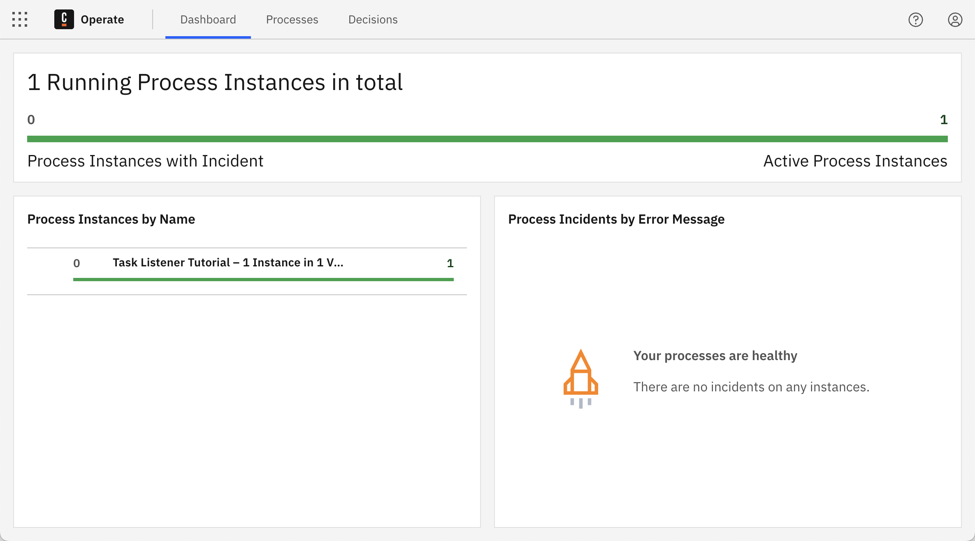Viewport: 975px width, 541px height.
Task: Click Process Instances with Incident filter
Action: point(145,161)
